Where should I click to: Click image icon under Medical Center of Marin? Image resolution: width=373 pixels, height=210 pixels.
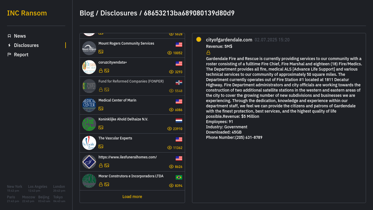pos(101,108)
